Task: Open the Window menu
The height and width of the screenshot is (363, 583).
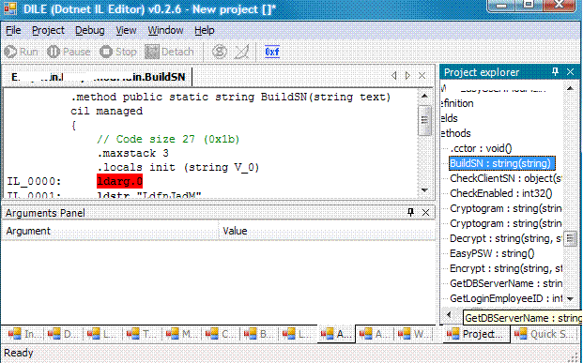Action: pos(165,30)
